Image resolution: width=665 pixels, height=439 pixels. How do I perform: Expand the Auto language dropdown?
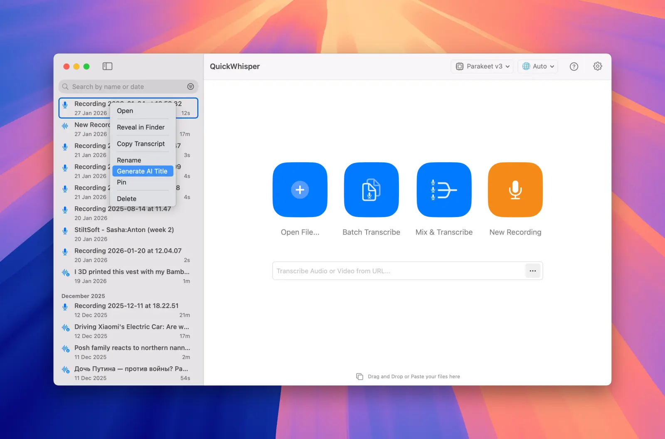click(x=538, y=66)
